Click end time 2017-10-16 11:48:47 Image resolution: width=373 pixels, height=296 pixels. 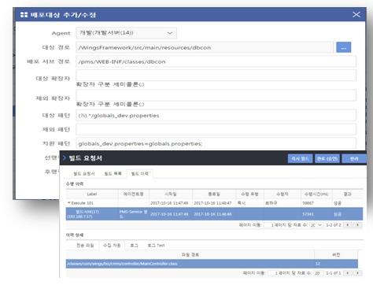click(x=212, y=203)
